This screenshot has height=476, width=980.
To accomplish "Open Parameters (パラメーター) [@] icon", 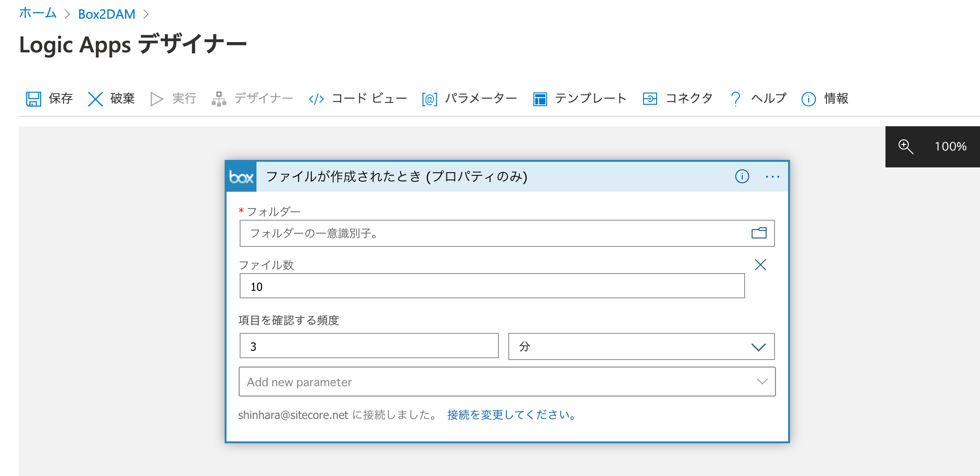I will click(430, 99).
